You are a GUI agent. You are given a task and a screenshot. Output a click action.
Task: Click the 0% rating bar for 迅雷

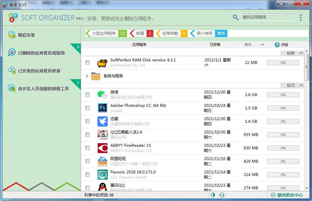coord(283,121)
